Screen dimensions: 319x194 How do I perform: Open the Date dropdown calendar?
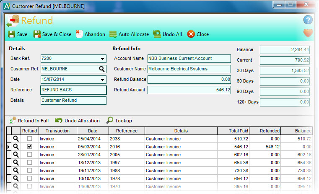[102, 80]
